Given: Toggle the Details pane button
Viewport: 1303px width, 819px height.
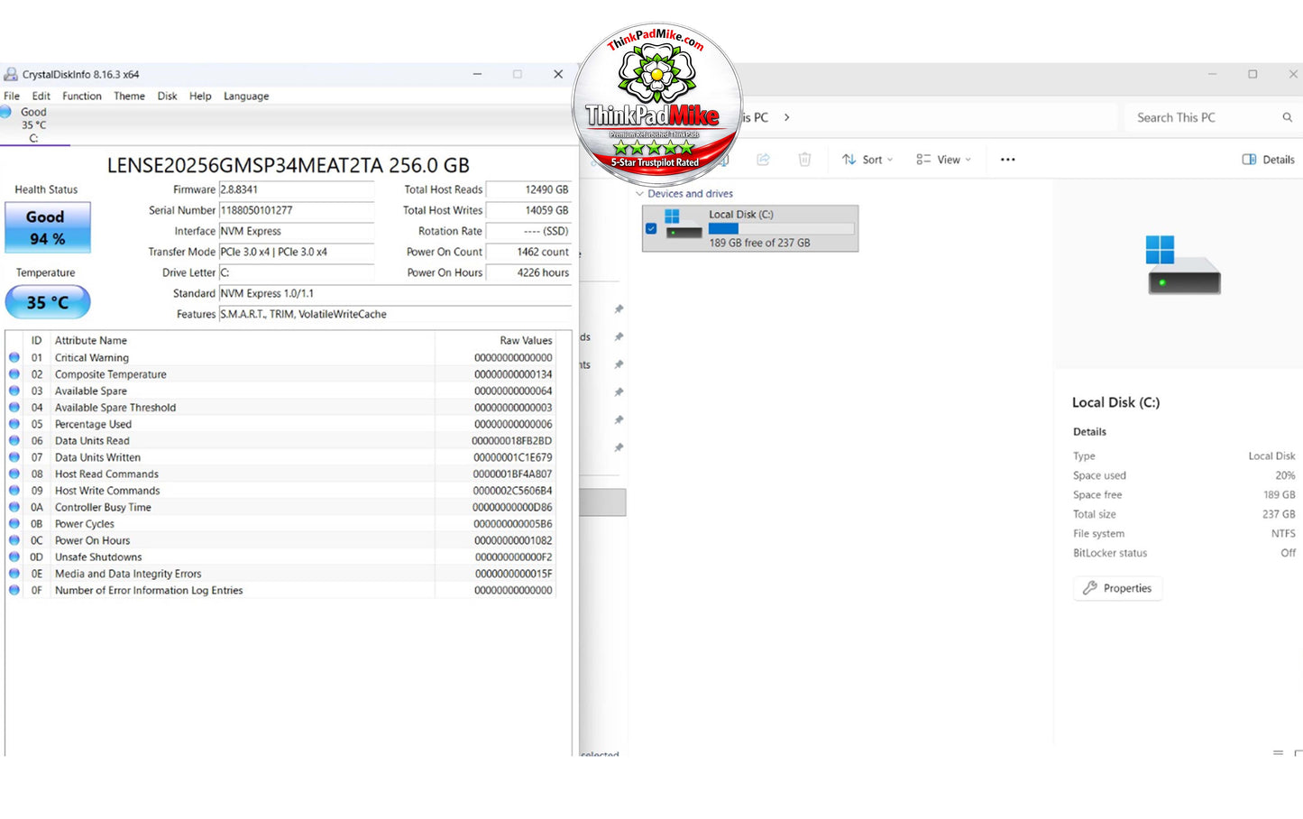Looking at the screenshot, I should point(1268,160).
